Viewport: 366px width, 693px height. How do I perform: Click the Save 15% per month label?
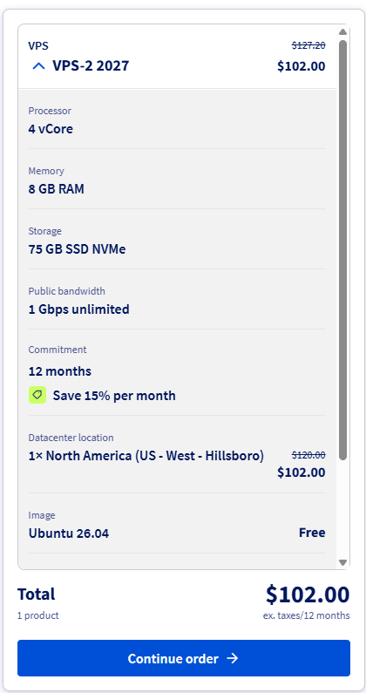coord(114,396)
